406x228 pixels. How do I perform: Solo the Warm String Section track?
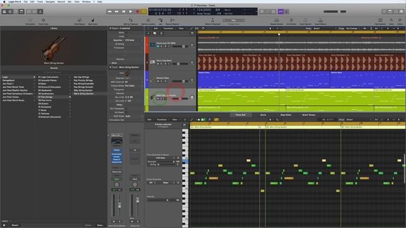pyautogui.click(x=161, y=99)
